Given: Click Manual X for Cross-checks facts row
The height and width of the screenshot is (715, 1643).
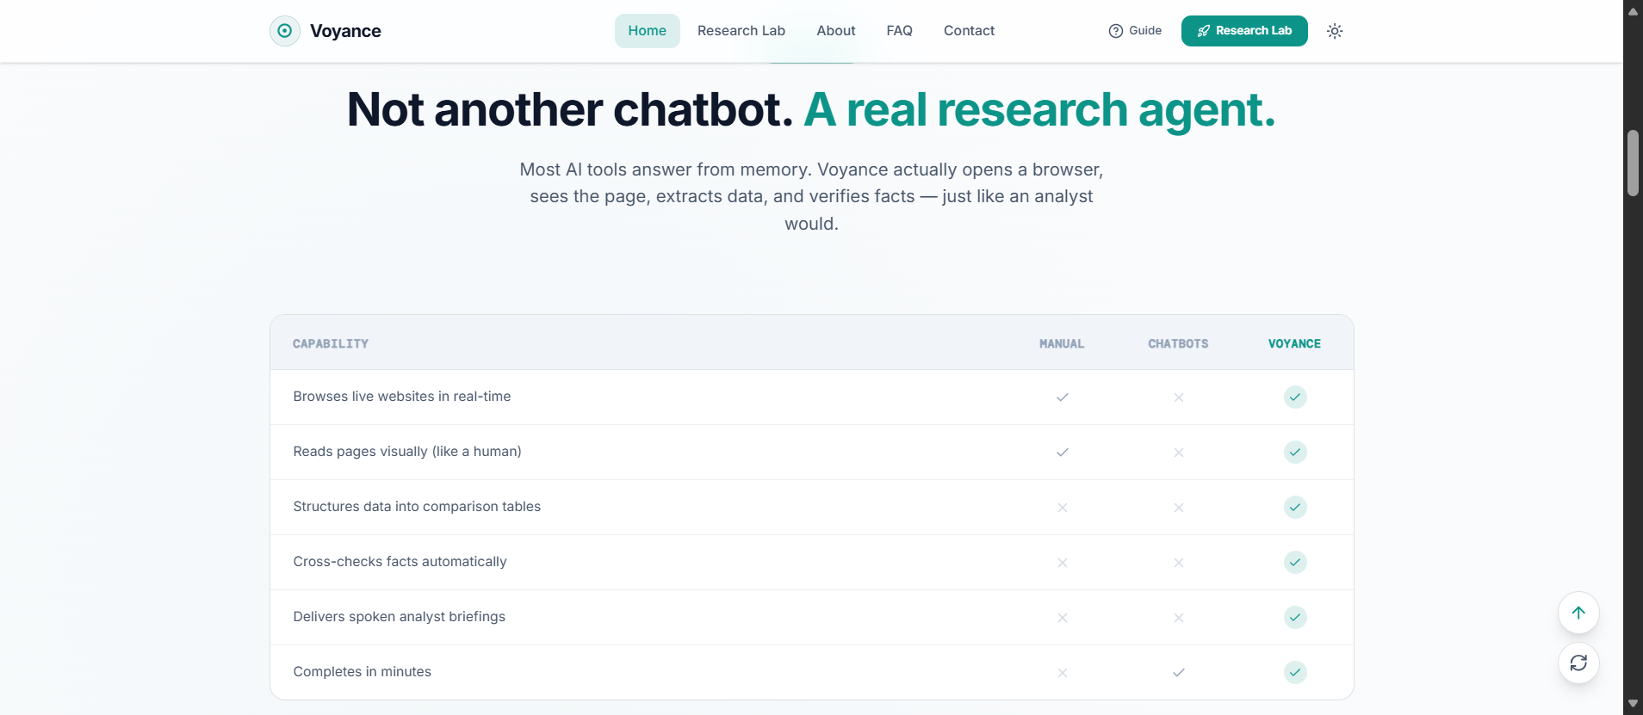Looking at the screenshot, I should point(1063,563).
